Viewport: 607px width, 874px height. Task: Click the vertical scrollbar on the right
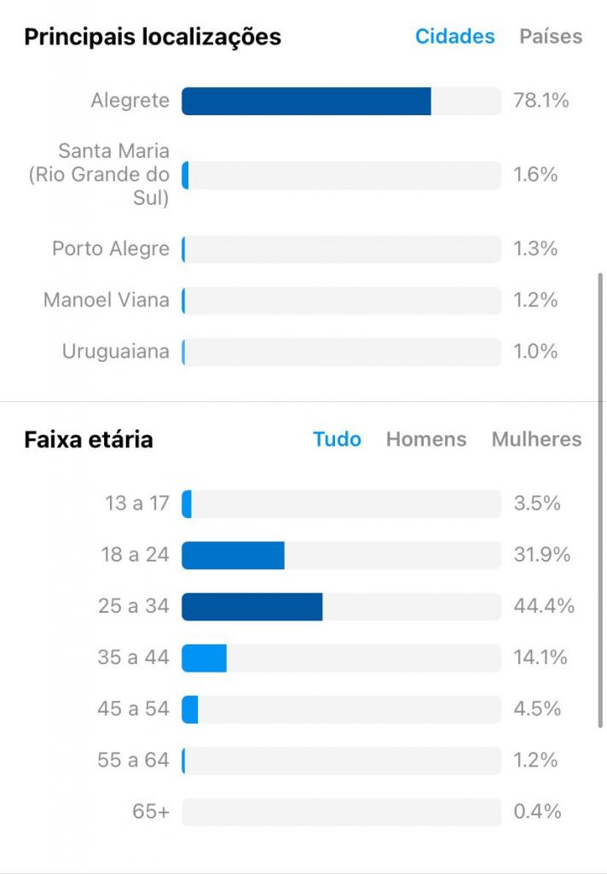point(600,500)
